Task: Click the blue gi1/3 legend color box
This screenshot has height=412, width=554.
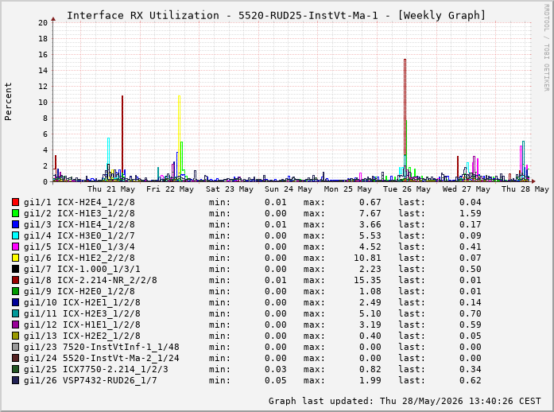Action: pyautogui.click(x=16, y=224)
